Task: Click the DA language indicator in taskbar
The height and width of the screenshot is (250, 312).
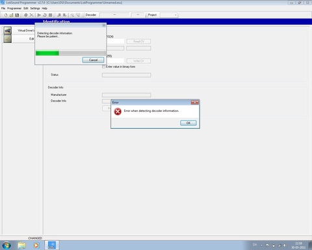Action: click(255, 245)
